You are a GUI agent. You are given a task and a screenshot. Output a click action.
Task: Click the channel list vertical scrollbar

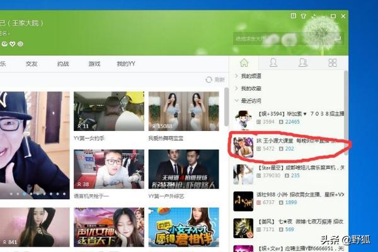(x=346, y=113)
